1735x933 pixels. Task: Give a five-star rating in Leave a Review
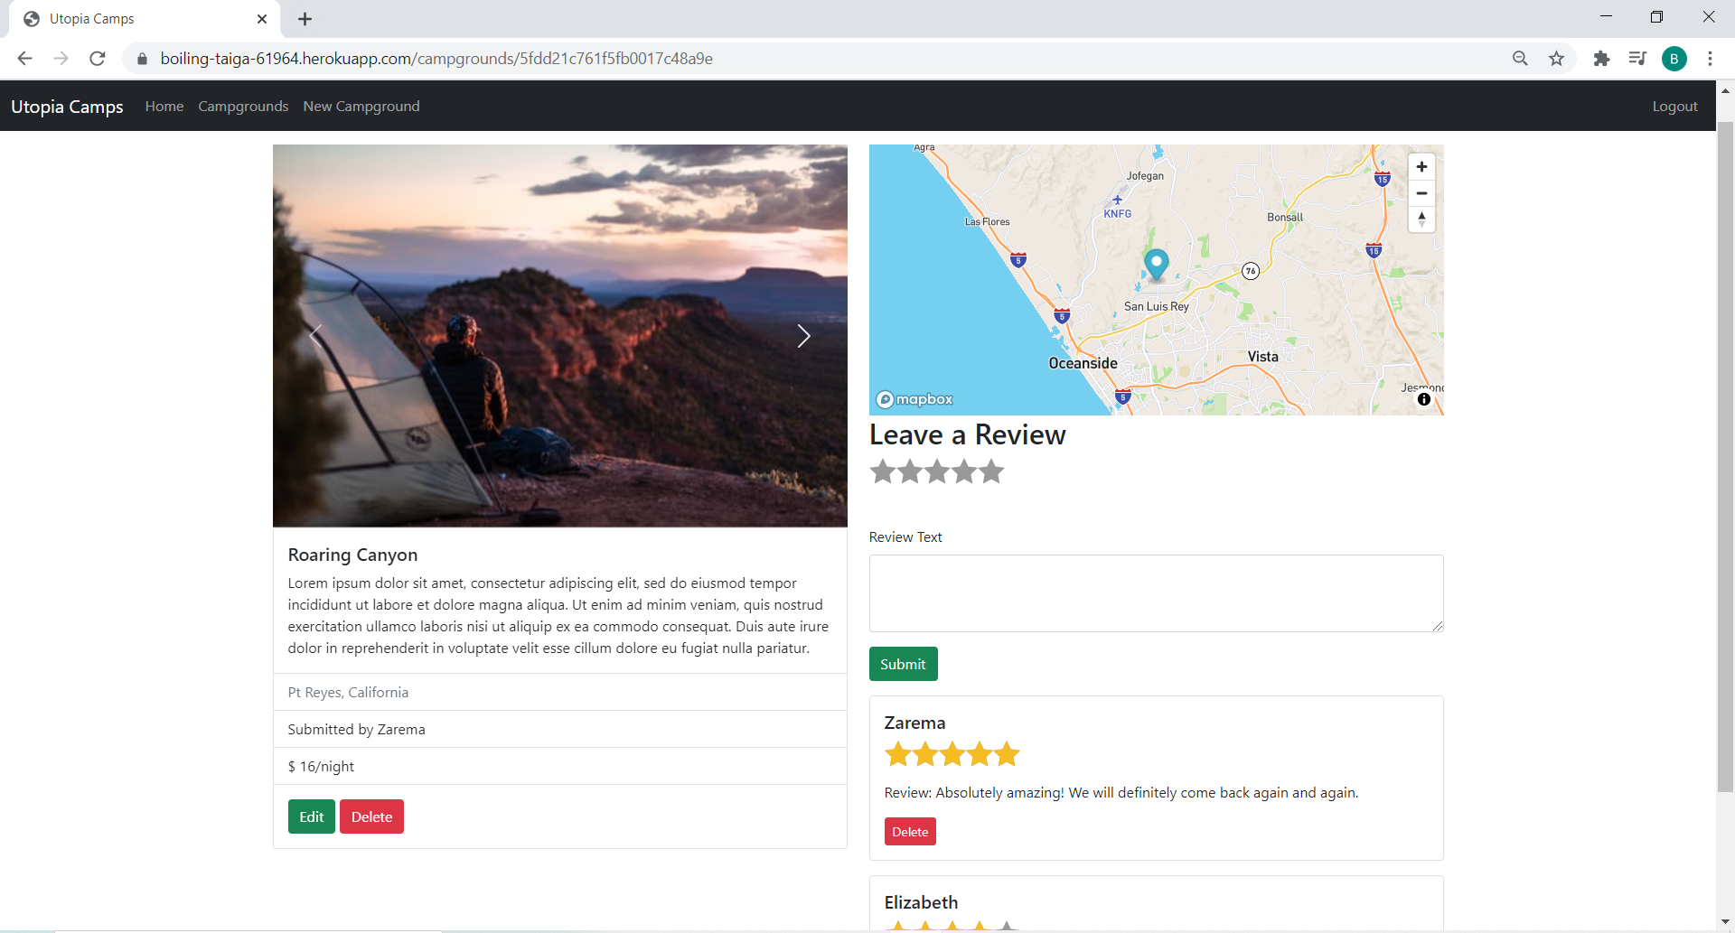(x=991, y=471)
